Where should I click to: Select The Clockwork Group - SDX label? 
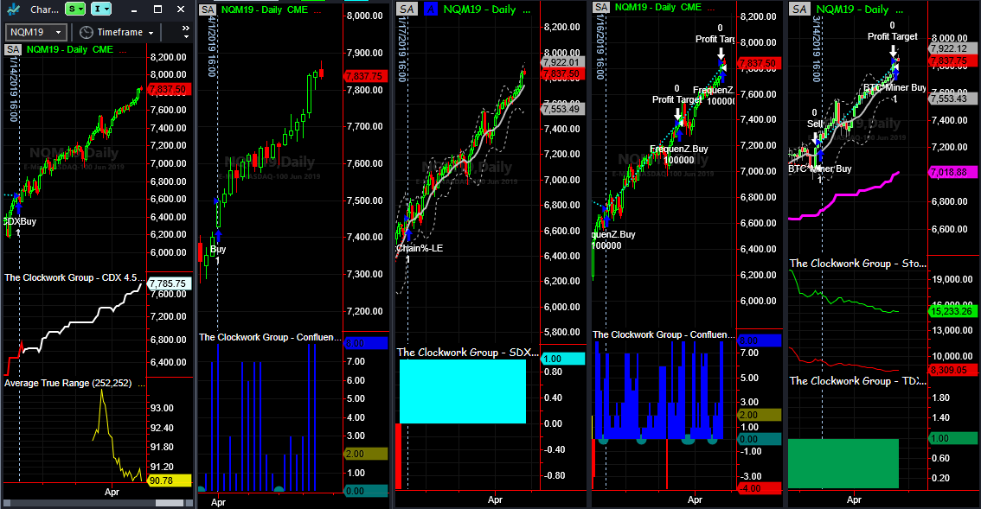(467, 352)
